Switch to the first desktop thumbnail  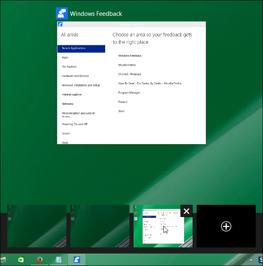click(37, 226)
